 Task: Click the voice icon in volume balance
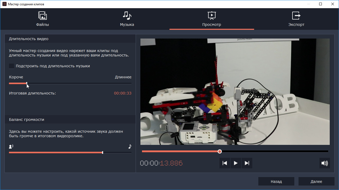coord(11,146)
